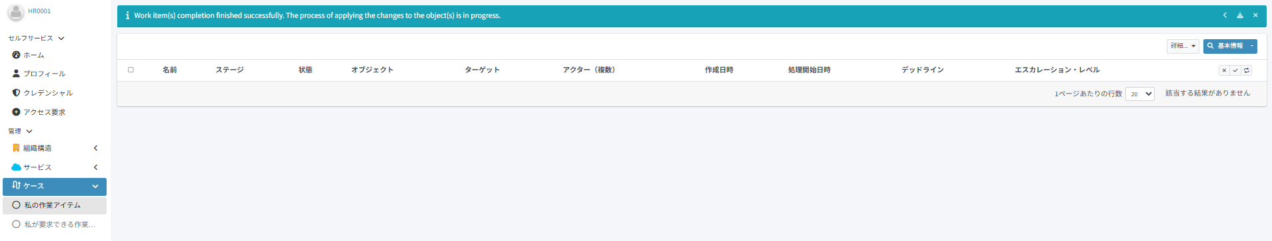Screen dimensions: 1272x241
Task: Click the HR0001 user avatar icon
Action: click(x=16, y=12)
